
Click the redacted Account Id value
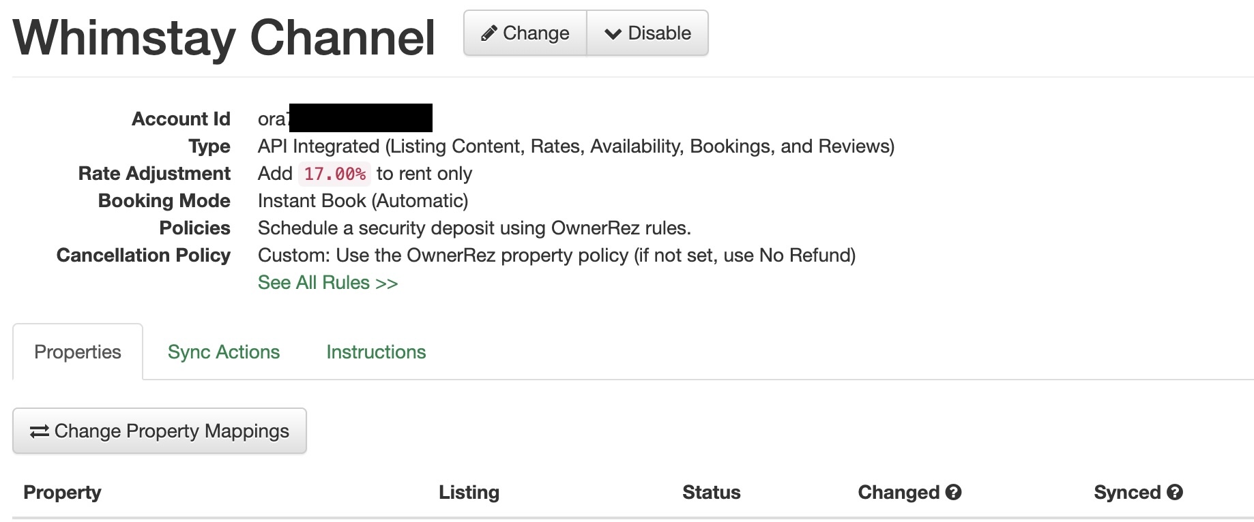coord(360,118)
